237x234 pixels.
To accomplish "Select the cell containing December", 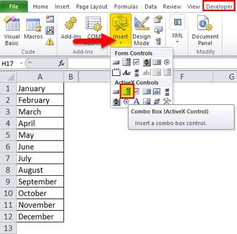I will [x=40, y=216].
